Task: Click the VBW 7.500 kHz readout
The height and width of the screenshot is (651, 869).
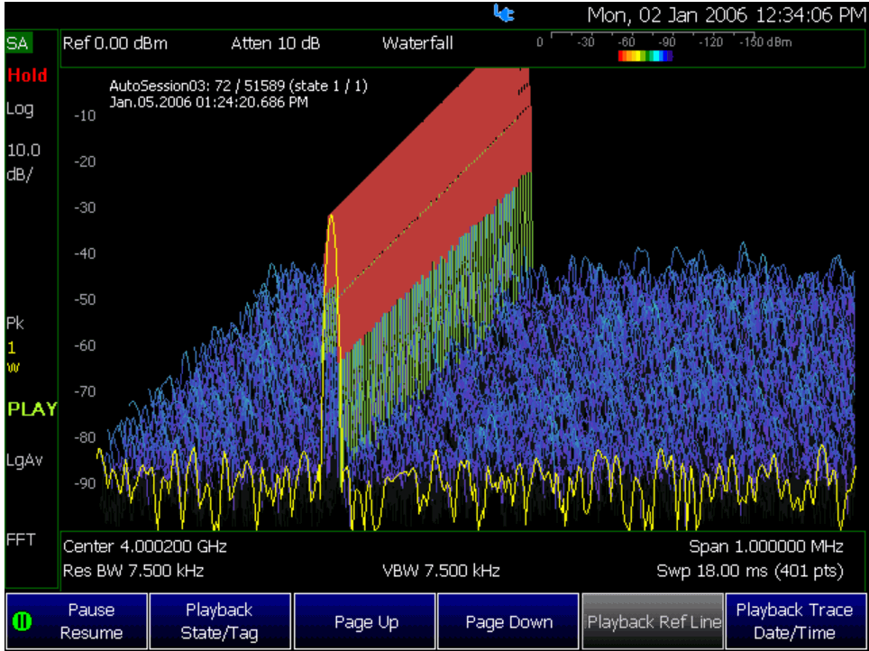Action: (441, 571)
